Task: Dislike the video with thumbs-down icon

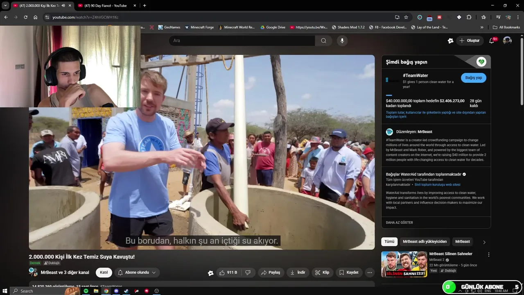Action: (248, 272)
